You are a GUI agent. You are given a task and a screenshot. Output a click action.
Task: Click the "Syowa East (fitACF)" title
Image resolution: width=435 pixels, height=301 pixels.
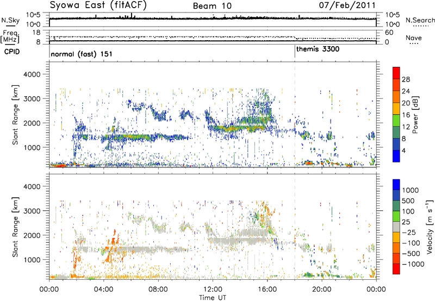98,5
